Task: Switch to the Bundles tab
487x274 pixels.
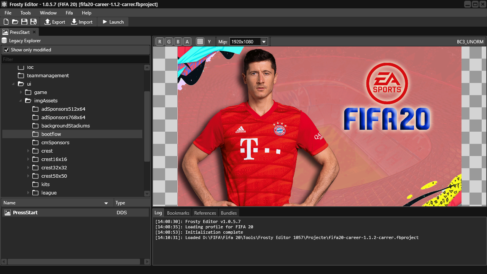Action: [x=229, y=213]
